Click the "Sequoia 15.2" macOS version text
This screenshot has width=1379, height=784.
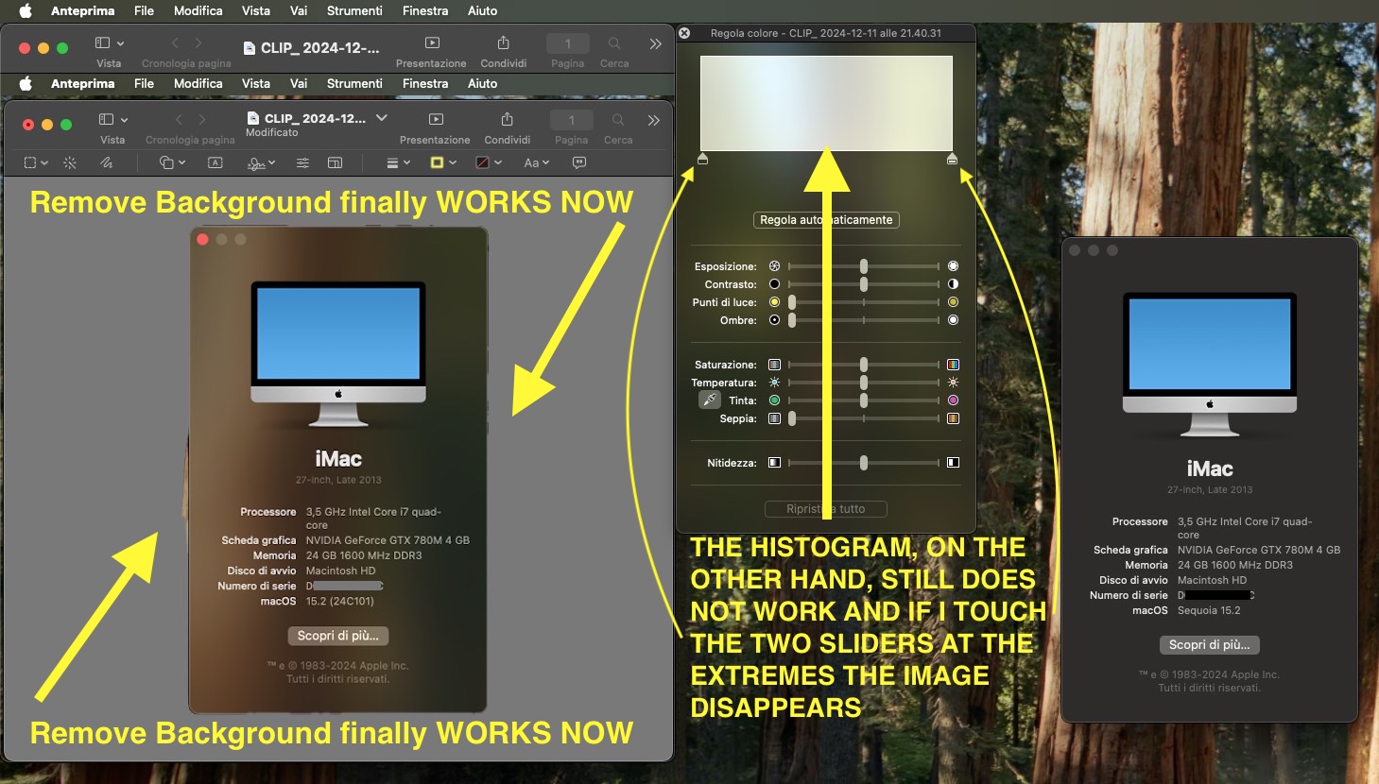point(1209,610)
